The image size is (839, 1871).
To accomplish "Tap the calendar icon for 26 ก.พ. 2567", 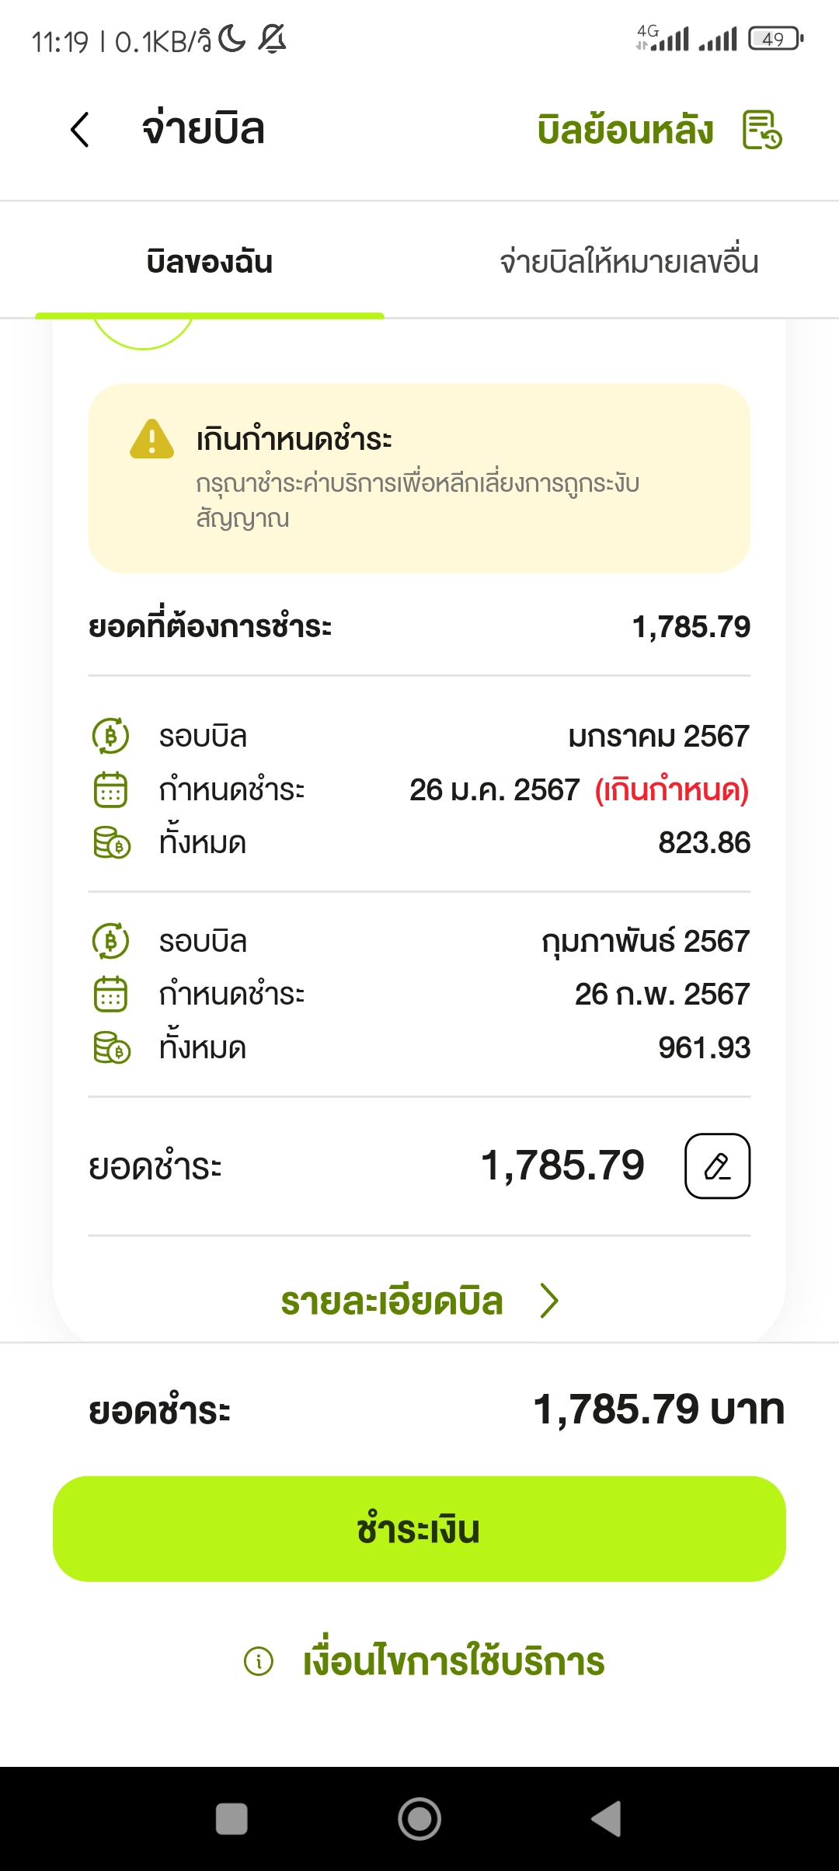I will [x=110, y=994].
